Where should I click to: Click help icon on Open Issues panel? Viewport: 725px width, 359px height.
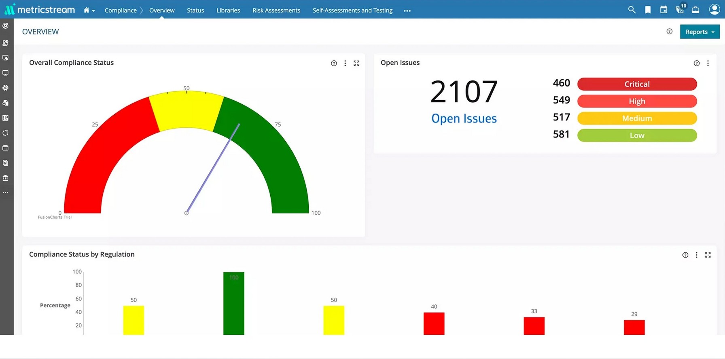pyautogui.click(x=697, y=63)
